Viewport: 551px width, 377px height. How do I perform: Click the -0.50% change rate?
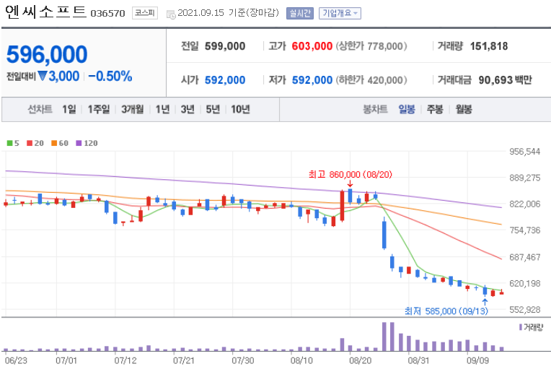(110, 76)
